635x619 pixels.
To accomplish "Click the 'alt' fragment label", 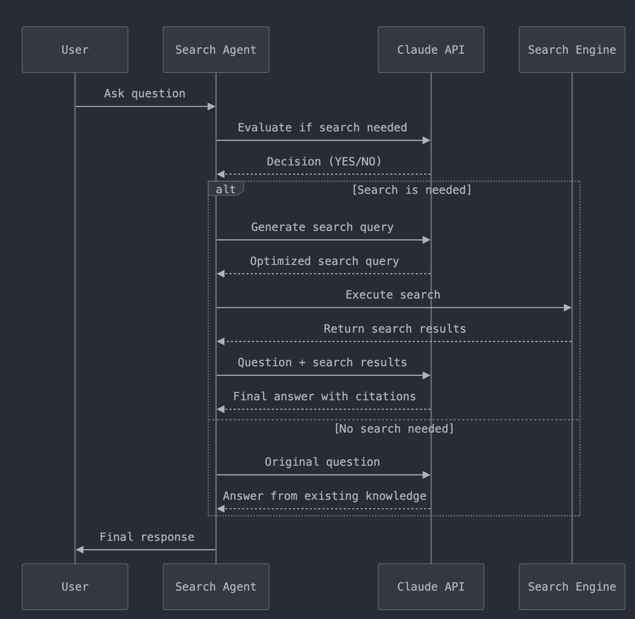I will pos(225,189).
